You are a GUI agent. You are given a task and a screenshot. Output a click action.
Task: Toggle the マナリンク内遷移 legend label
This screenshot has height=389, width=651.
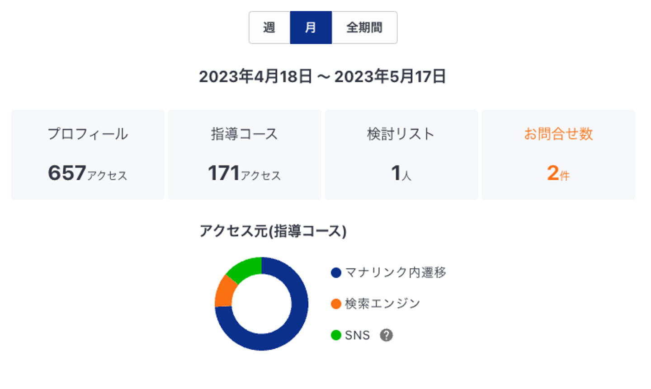click(396, 272)
